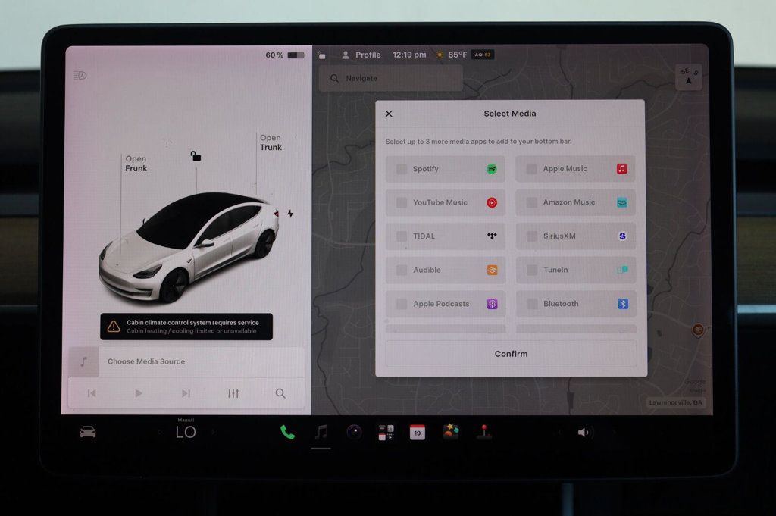
Task: Increase temperature with right chevron near LO
Action: pos(213,433)
